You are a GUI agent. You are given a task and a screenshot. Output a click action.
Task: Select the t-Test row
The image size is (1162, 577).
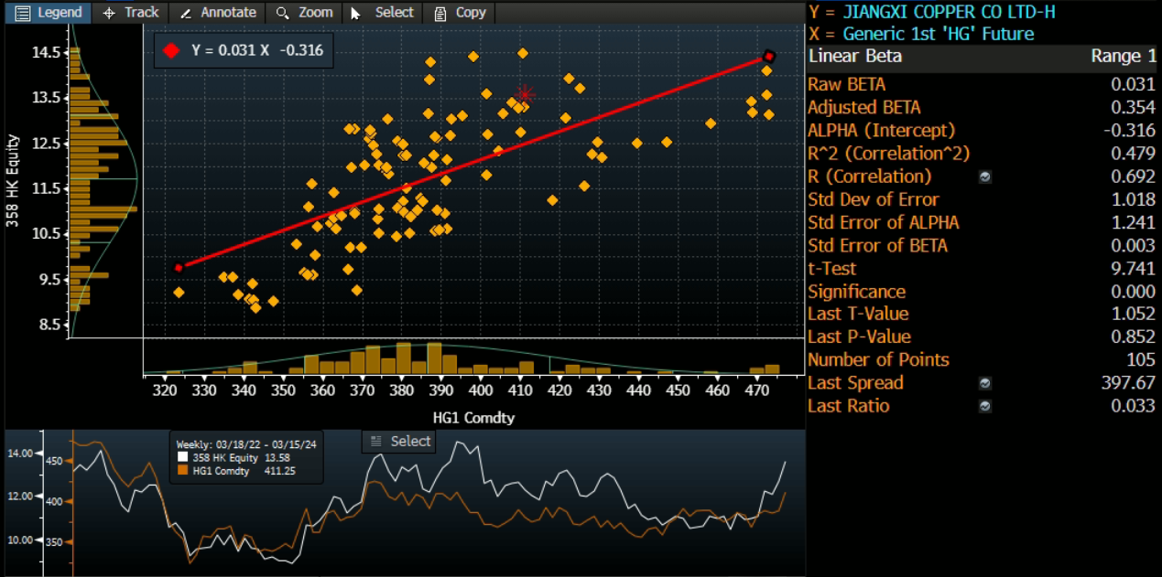(x=982, y=268)
